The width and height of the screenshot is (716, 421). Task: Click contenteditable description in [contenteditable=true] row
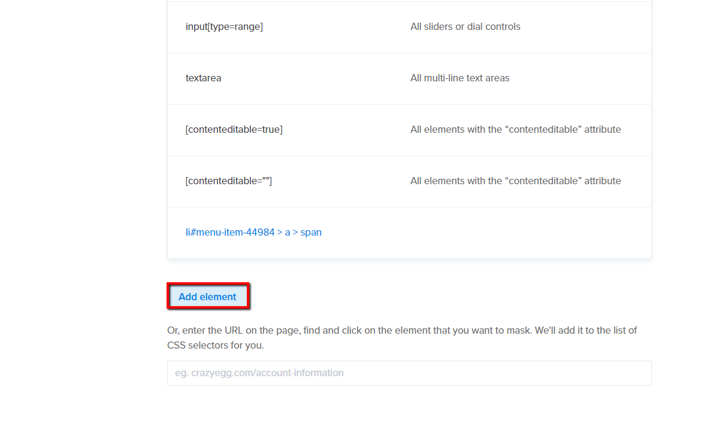(515, 130)
